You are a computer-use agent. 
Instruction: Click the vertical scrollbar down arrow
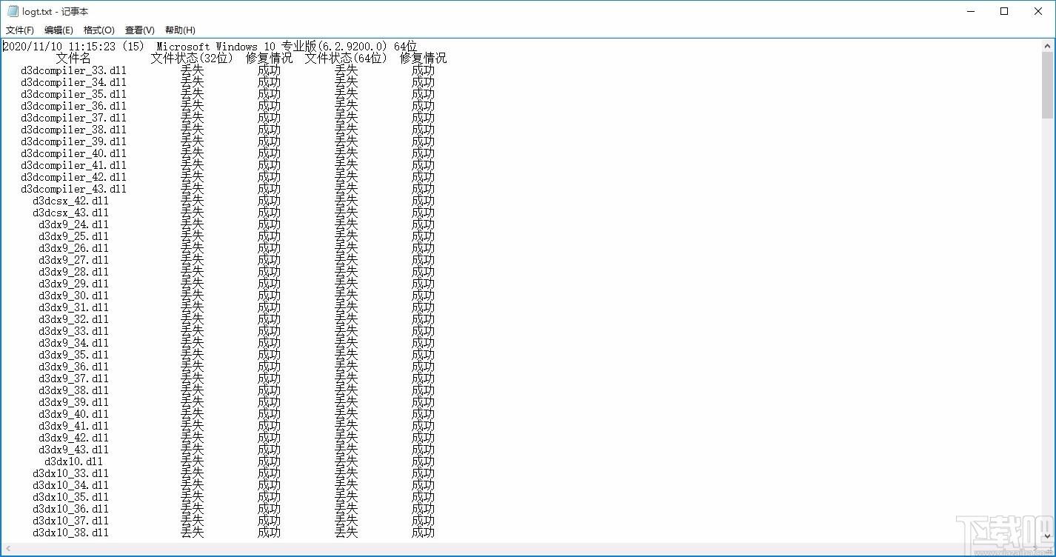pyautogui.click(x=1047, y=535)
